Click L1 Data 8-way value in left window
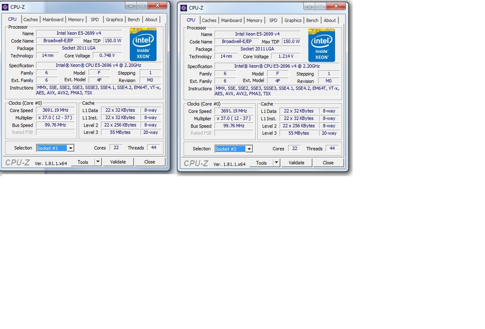Screen dimensions: 485x329 [x=150, y=110]
